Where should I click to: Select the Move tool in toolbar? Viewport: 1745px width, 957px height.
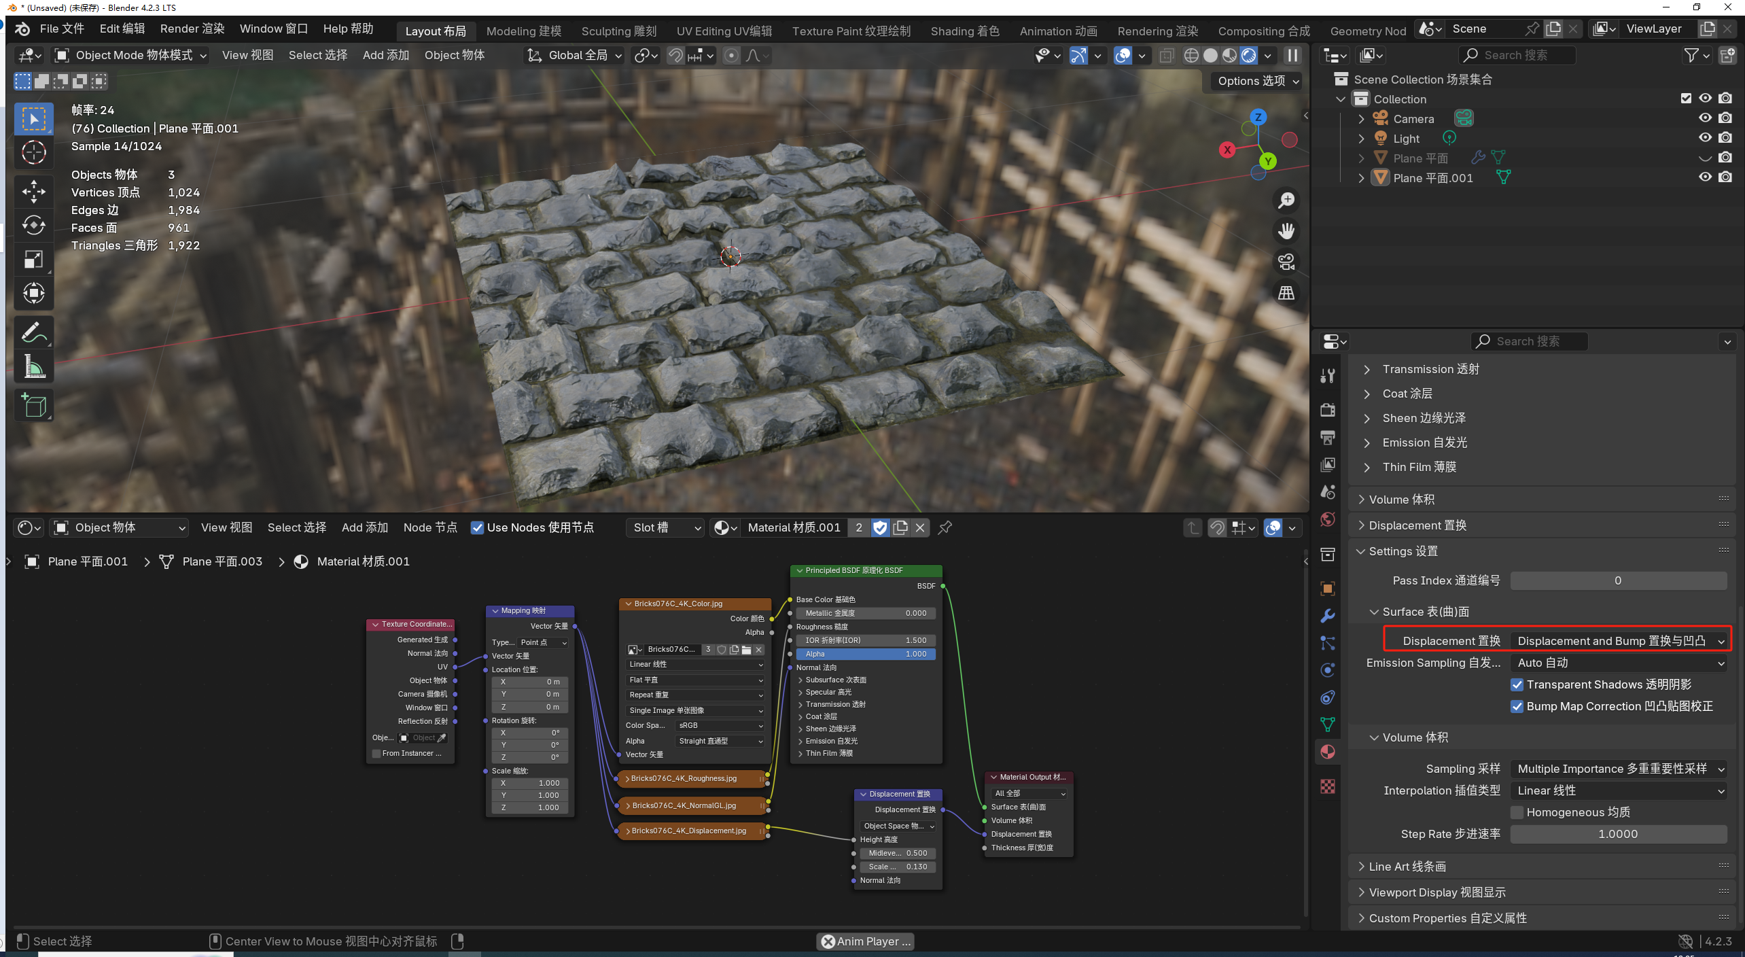(x=32, y=193)
